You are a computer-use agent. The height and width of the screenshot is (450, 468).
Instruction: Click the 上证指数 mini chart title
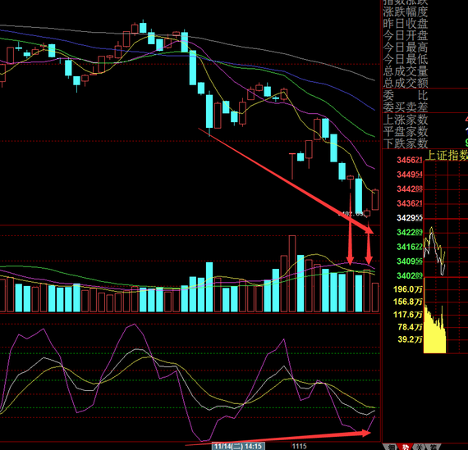coord(447,155)
